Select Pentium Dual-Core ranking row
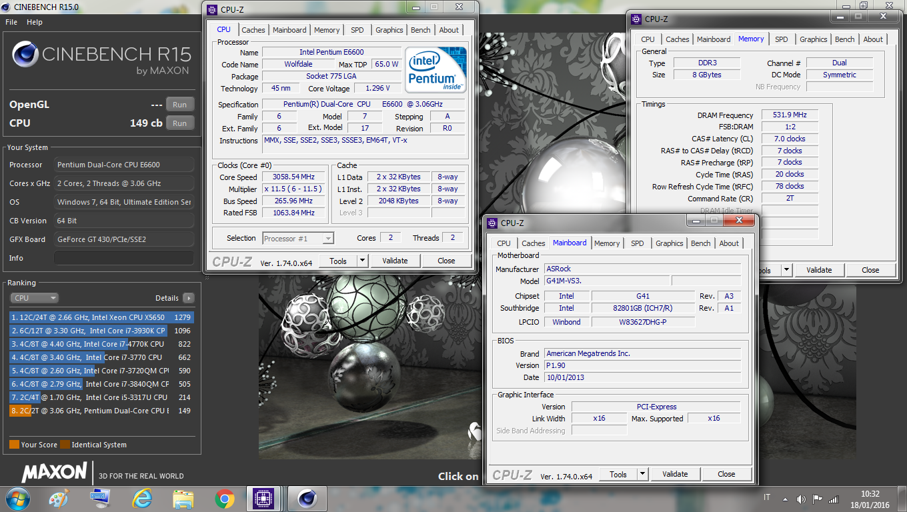The height and width of the screenshot is (512, 907). pyautogui.click(x=101, y=411)
